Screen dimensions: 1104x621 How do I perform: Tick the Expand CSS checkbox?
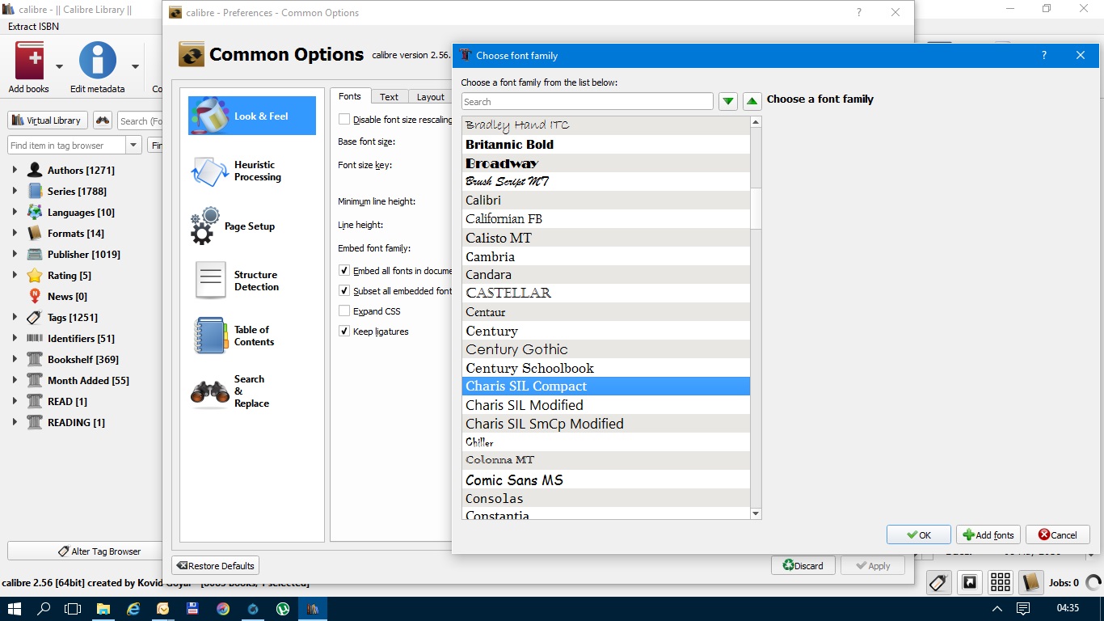344,311
